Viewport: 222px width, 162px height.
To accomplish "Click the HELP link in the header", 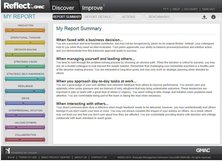I will (176, 9).
